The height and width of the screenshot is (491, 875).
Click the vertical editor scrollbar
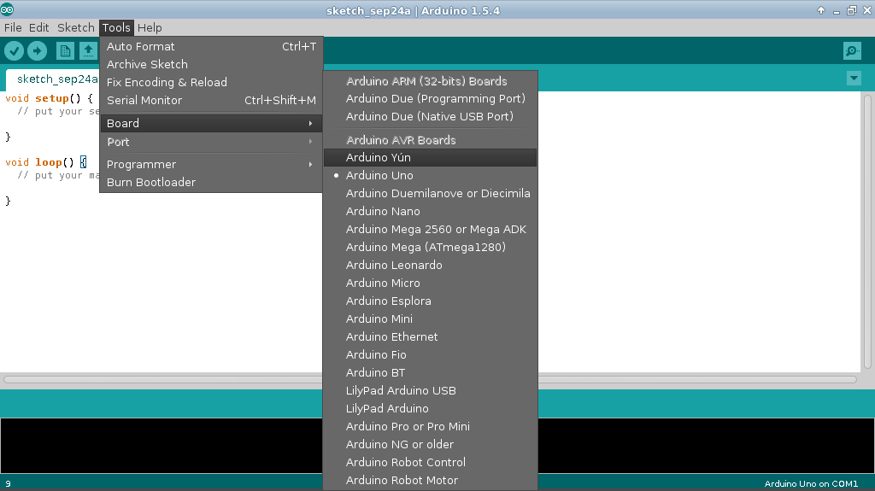(x=867, y=231)
